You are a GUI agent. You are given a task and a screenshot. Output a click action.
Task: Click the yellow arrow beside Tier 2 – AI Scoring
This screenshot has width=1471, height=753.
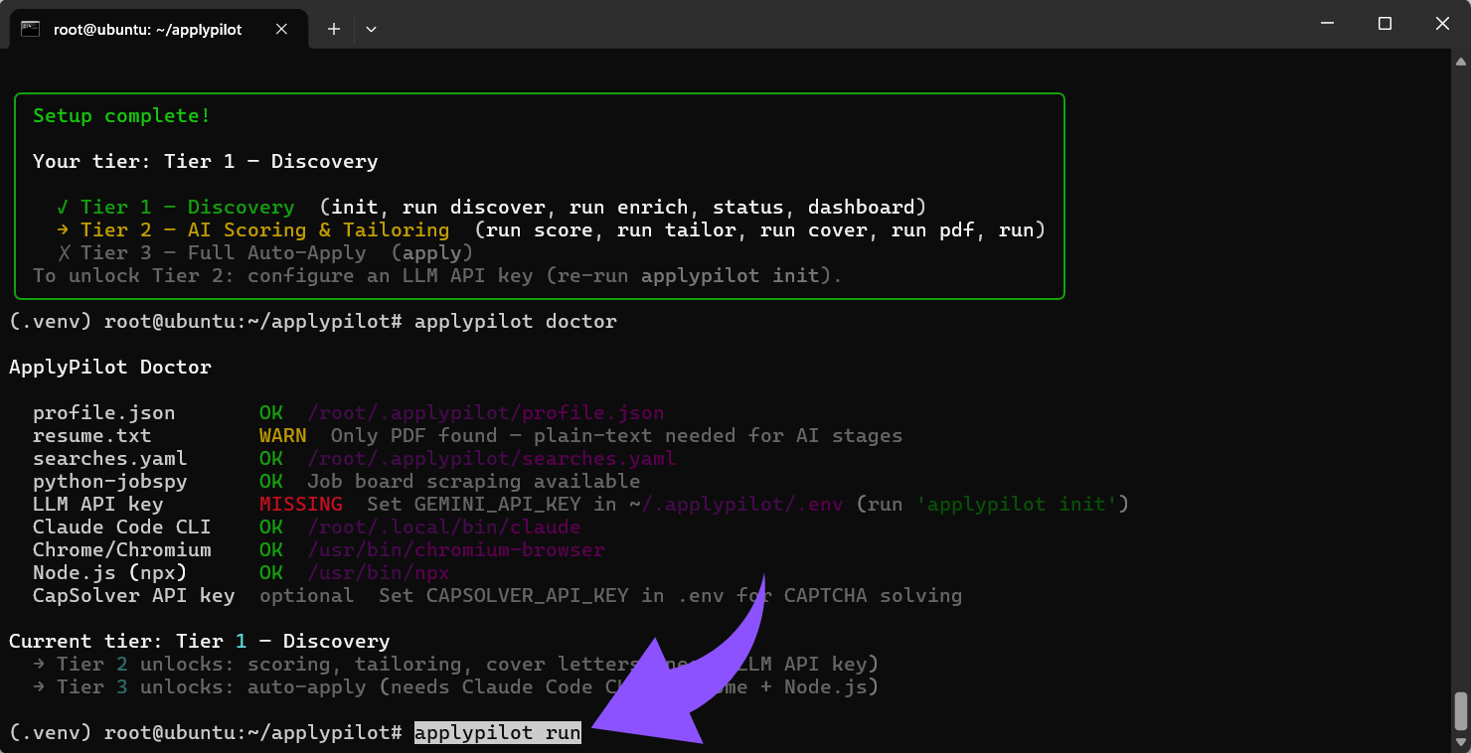point(63,229)
